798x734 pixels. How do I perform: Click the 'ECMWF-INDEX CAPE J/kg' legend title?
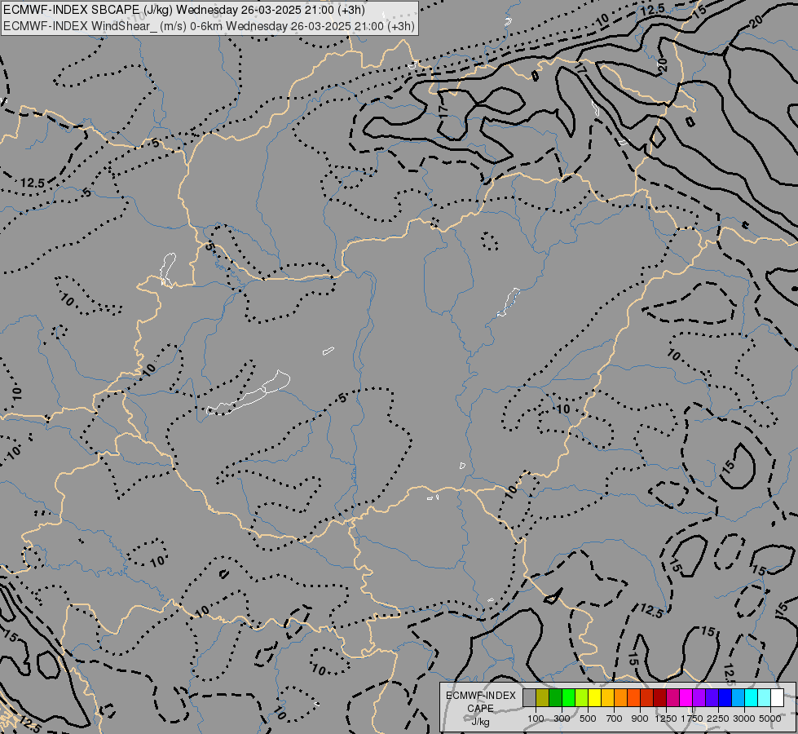pyautogui.click(x=480, y=708)
